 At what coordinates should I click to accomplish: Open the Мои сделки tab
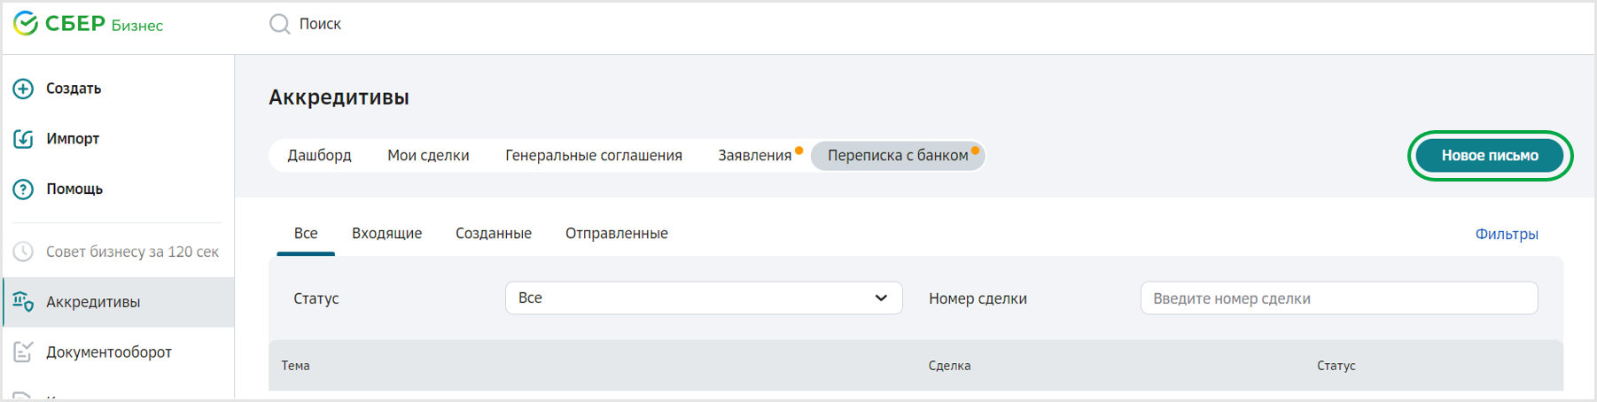pyautogui.click(x=428, y=156)
